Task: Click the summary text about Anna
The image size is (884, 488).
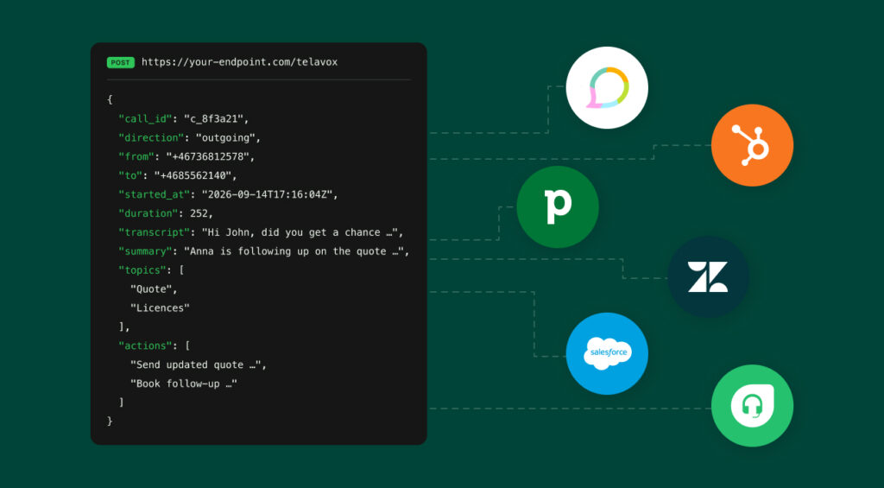Action: tap(294, 251)
